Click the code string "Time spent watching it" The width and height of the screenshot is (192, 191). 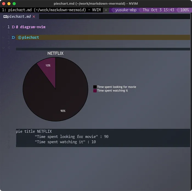[x=60, y=142]
